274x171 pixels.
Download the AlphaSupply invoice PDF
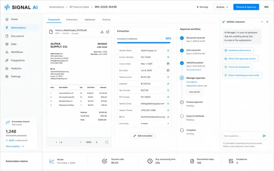click(102, 32)
